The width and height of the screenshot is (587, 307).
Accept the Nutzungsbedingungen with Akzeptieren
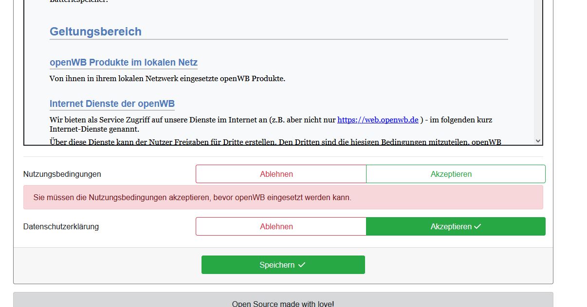456,174
